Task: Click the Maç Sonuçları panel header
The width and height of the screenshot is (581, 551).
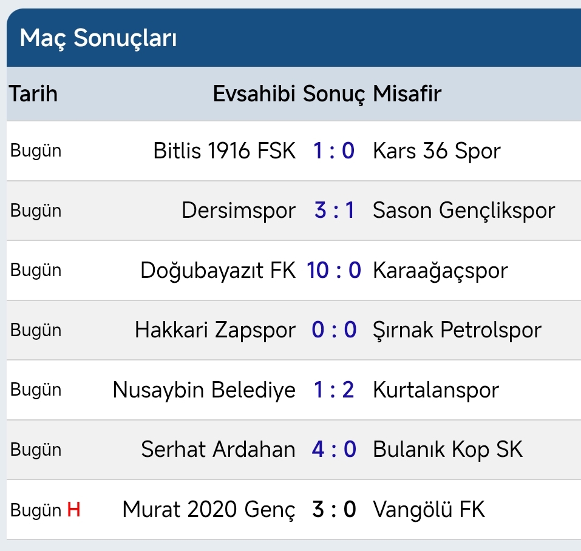Action: [98, 38]
